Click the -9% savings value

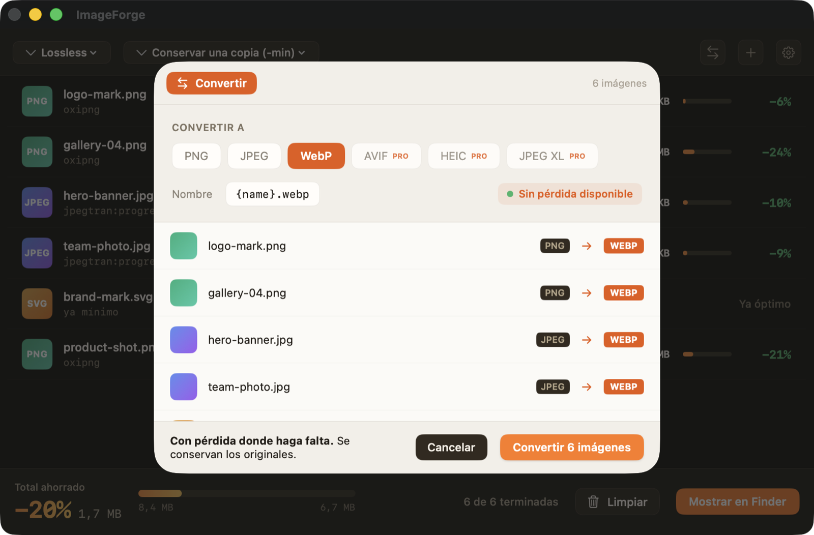tap(780, 253)
